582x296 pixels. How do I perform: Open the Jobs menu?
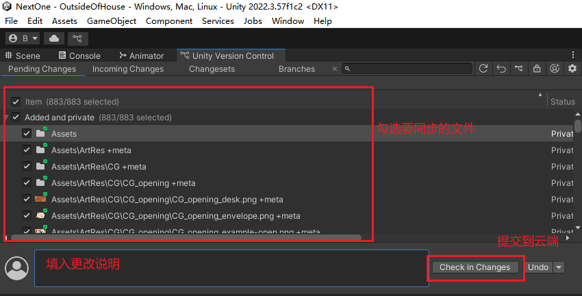click(x=253, y=21)
